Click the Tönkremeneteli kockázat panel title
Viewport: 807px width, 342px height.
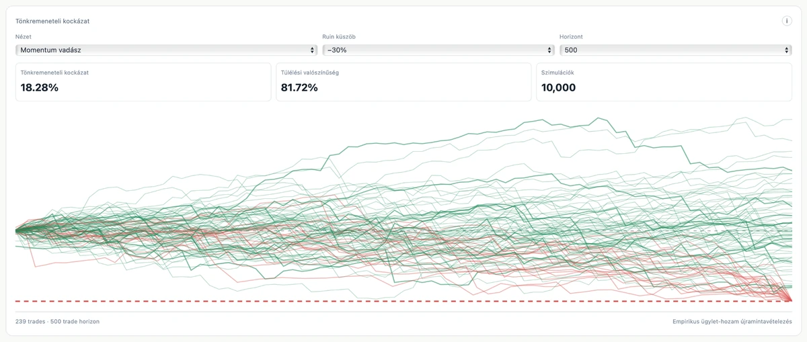click(52, 22)
